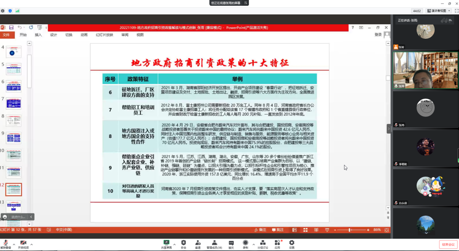The width and height of the screenshot is (459, 251).
Task: Open 管理成员(38) members icon
Action: coord(214,242)
